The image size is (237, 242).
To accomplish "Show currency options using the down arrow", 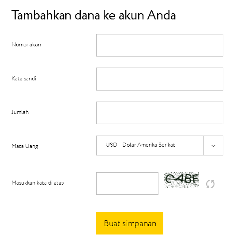I will [x=213, y=146].
